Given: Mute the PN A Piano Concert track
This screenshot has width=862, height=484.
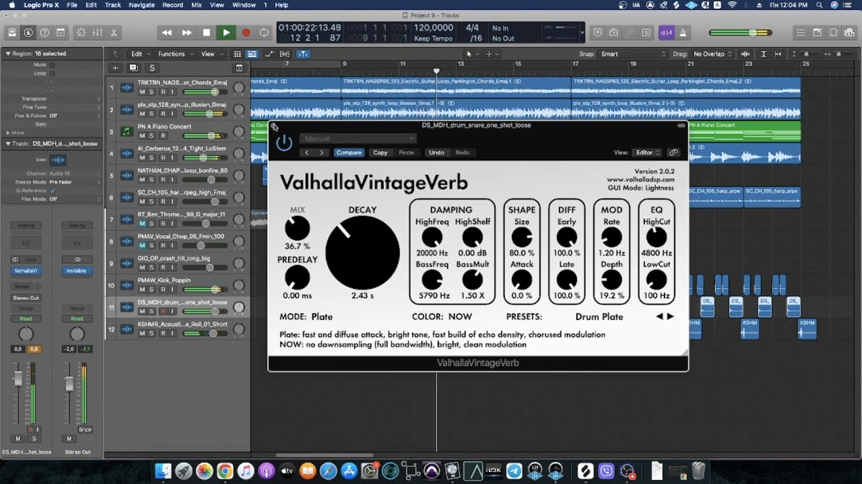Looking at the screenshot, I should 142,136.
